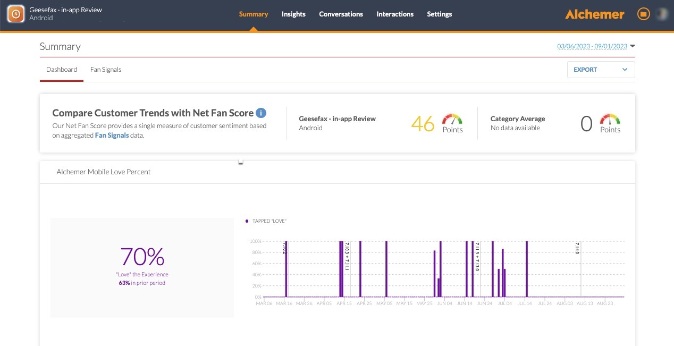The width and height of the screenshot is (674, 346).
Task: Click the Category Average gauge icon
Action: [x=610, y=119]
